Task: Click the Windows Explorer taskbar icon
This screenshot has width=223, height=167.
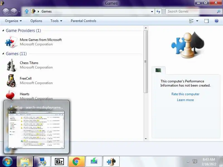Action: 25,162
